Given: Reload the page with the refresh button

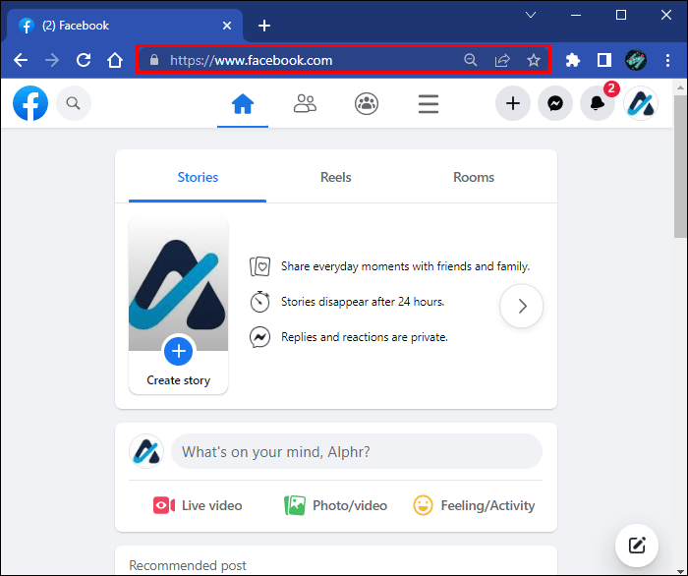Looking at the screenshot, I should tap(84, 60).
